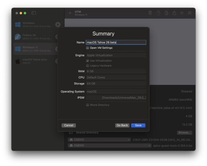Click the UTM title in toolbar
207x166 pixels.
tap(78, 12)
